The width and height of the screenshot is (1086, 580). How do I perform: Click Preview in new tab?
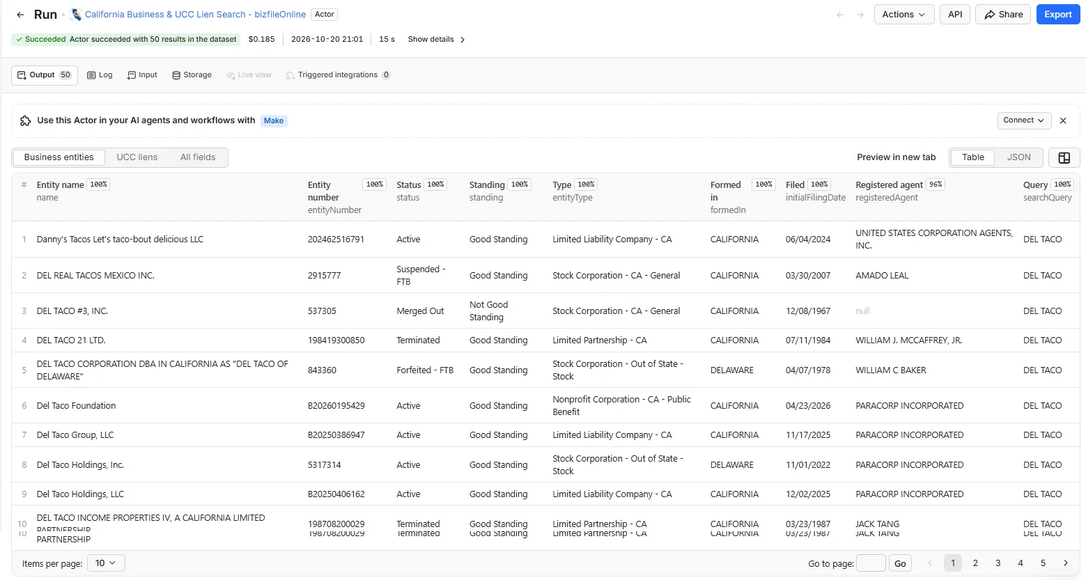(897, 157)
